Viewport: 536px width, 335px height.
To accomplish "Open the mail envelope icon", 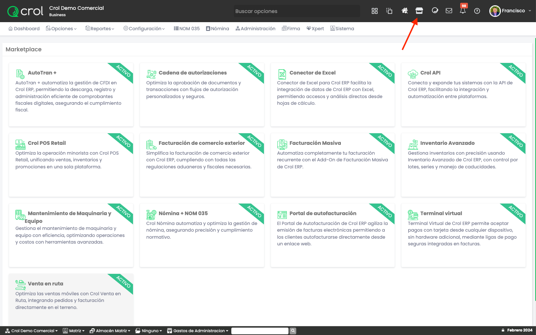I will tap(449, 11).
